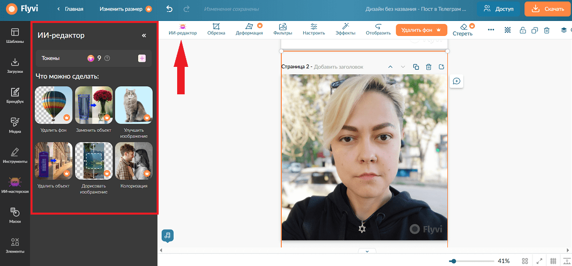Open the music note button
Viewport: 572px width, 266px height.
pyautogui.click(x=168, y=235)
